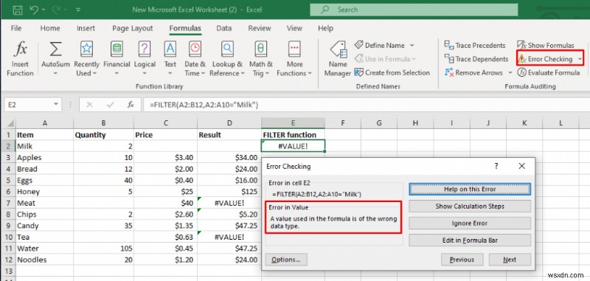This screenshot has height=281, width=590.
Task: Expand the Undo history dropdown arrow
Action: coord(44,10)
